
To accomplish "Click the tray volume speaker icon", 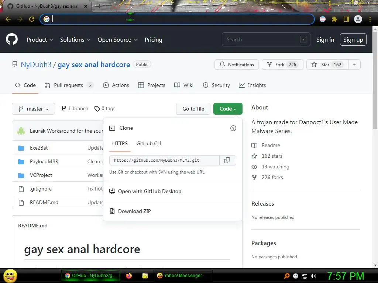I will tap(313, 276).
